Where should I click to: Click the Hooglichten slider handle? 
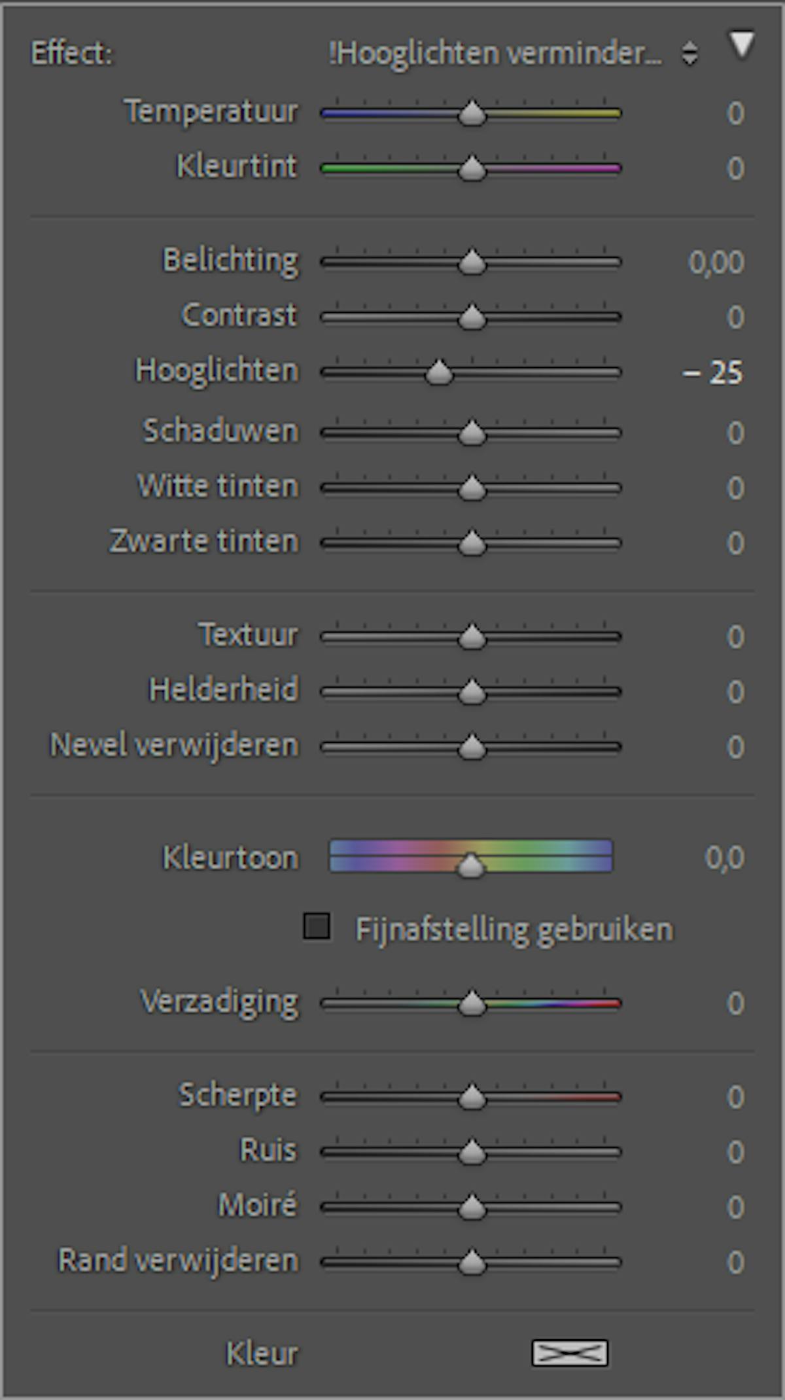pyautogui.click(x=439, y=373)
